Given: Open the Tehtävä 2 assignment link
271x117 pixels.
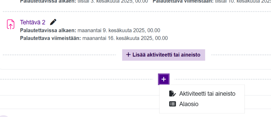Looking at the screenshot, I should coord(33,22).
